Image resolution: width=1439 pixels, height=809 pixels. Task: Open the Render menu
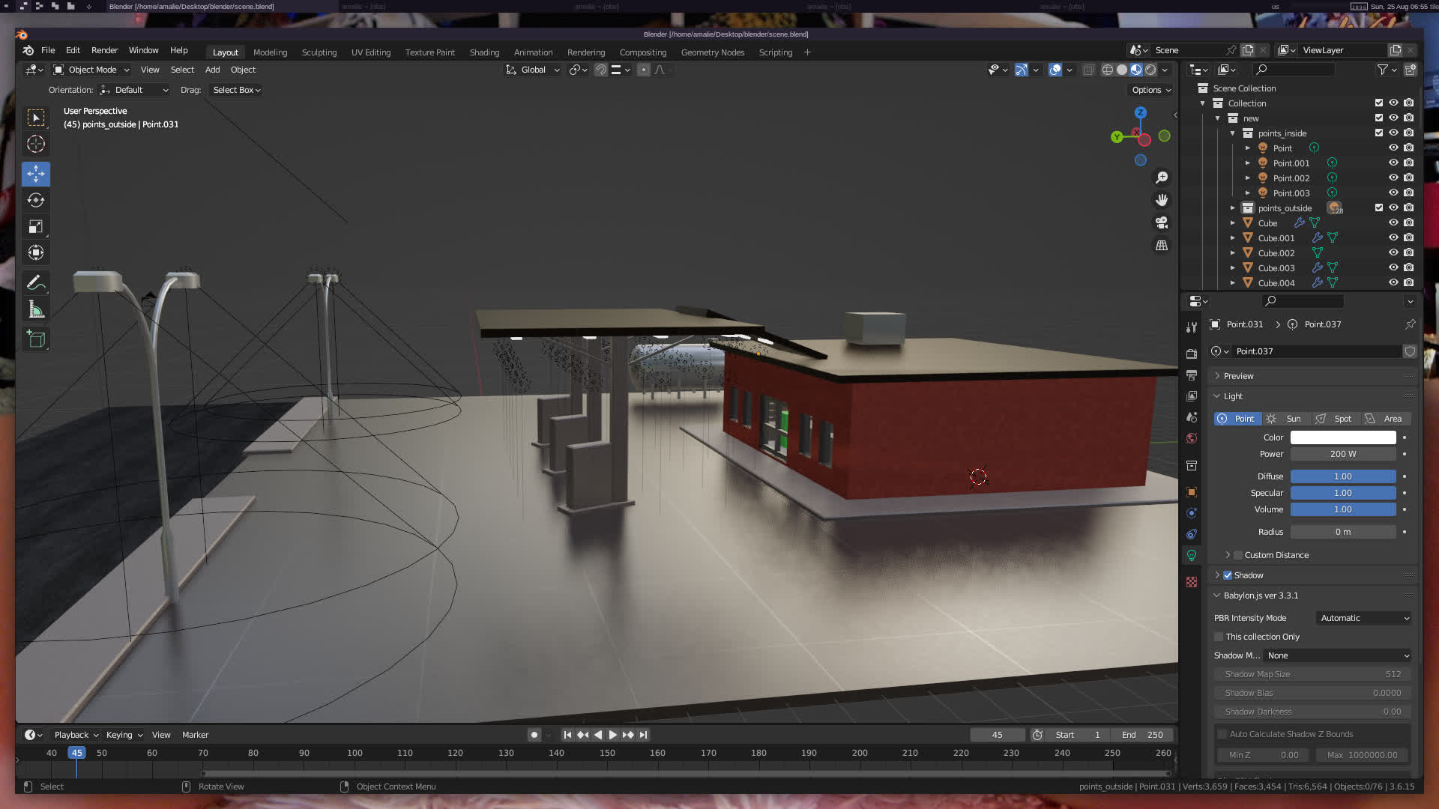pyautogui.click(x=104, y=50)
